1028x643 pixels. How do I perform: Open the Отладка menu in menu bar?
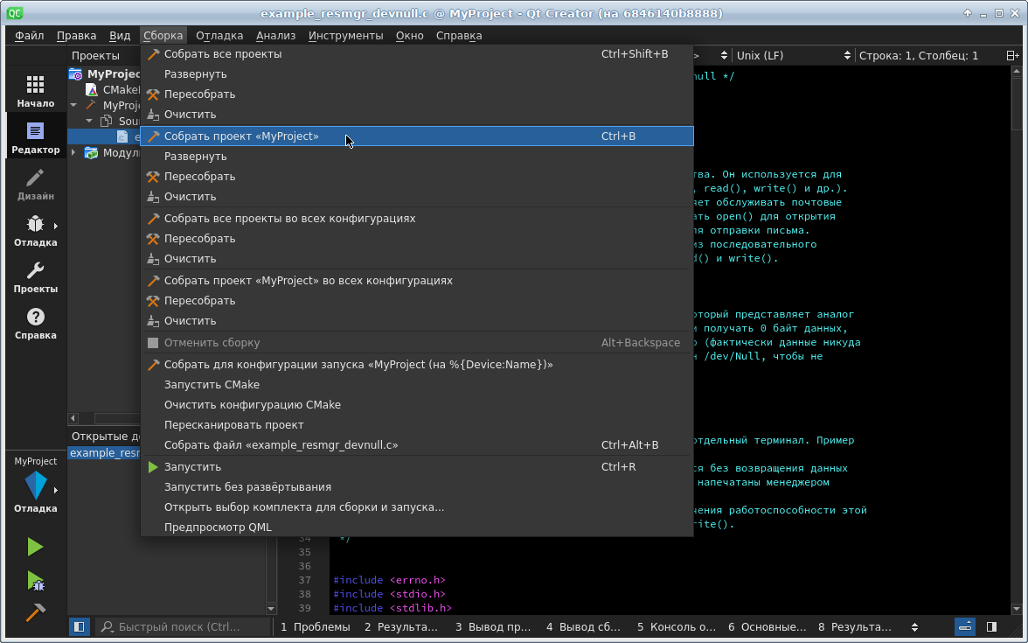point(219,36)
